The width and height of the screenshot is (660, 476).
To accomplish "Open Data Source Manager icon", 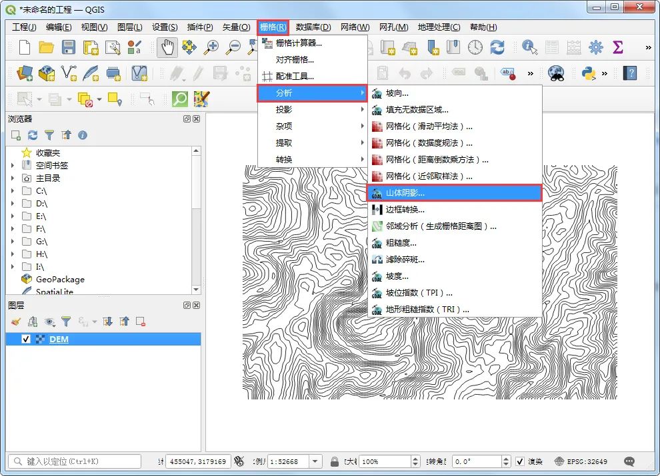I will tap(25, 73).
